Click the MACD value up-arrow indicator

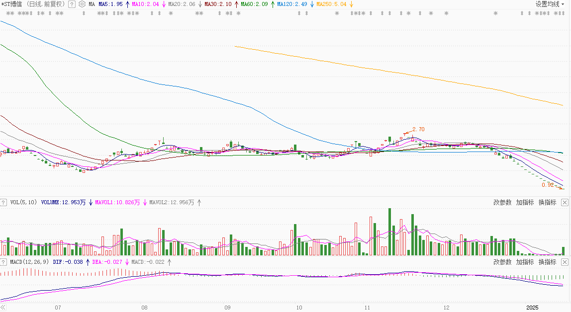point(169,262)
